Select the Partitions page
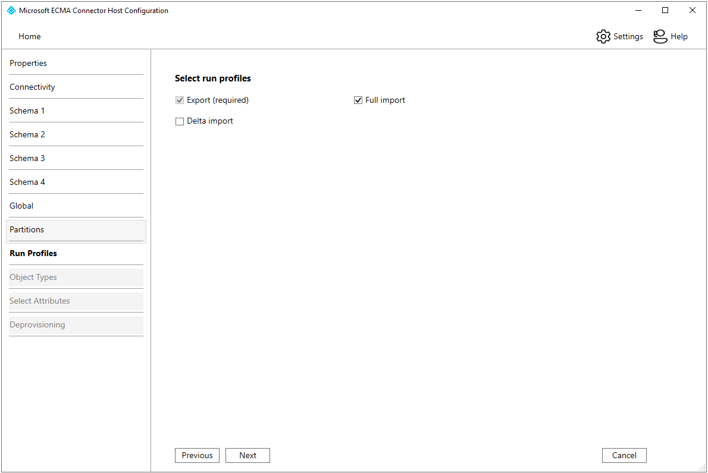Viewport: 708px width, 473px height. (x=27, y=229)
